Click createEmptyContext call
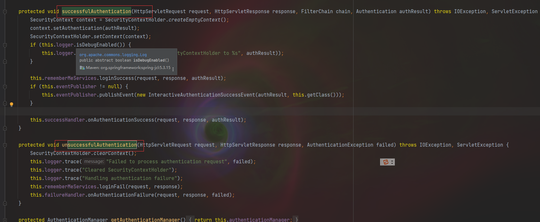 195,20
